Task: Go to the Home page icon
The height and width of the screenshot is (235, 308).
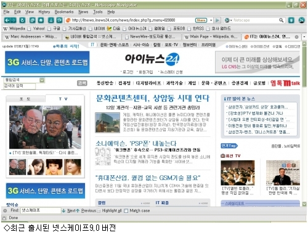Action: (x=41, y=20)
